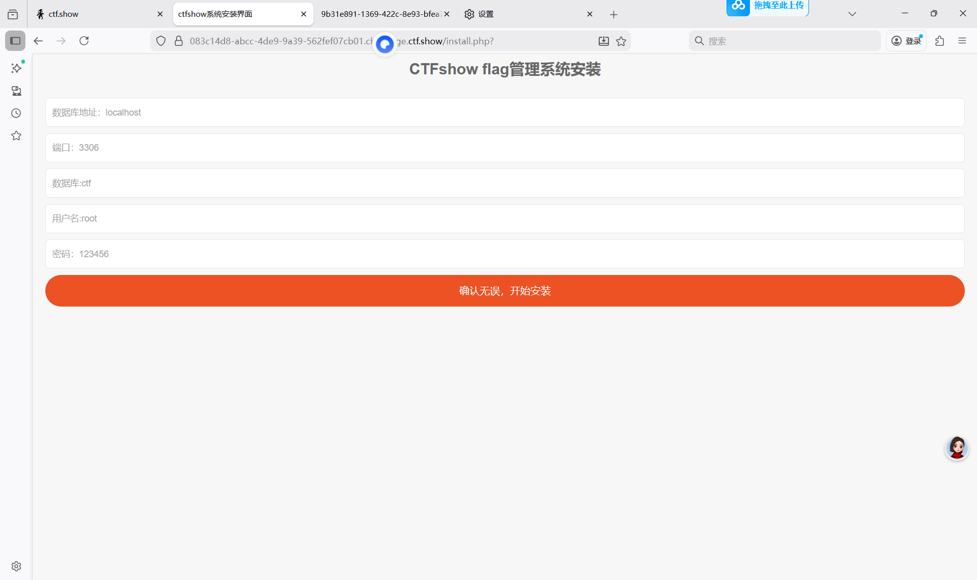Focus the 密码 123456 field
This screenshot has height=580, width=977.
(505, 254)
